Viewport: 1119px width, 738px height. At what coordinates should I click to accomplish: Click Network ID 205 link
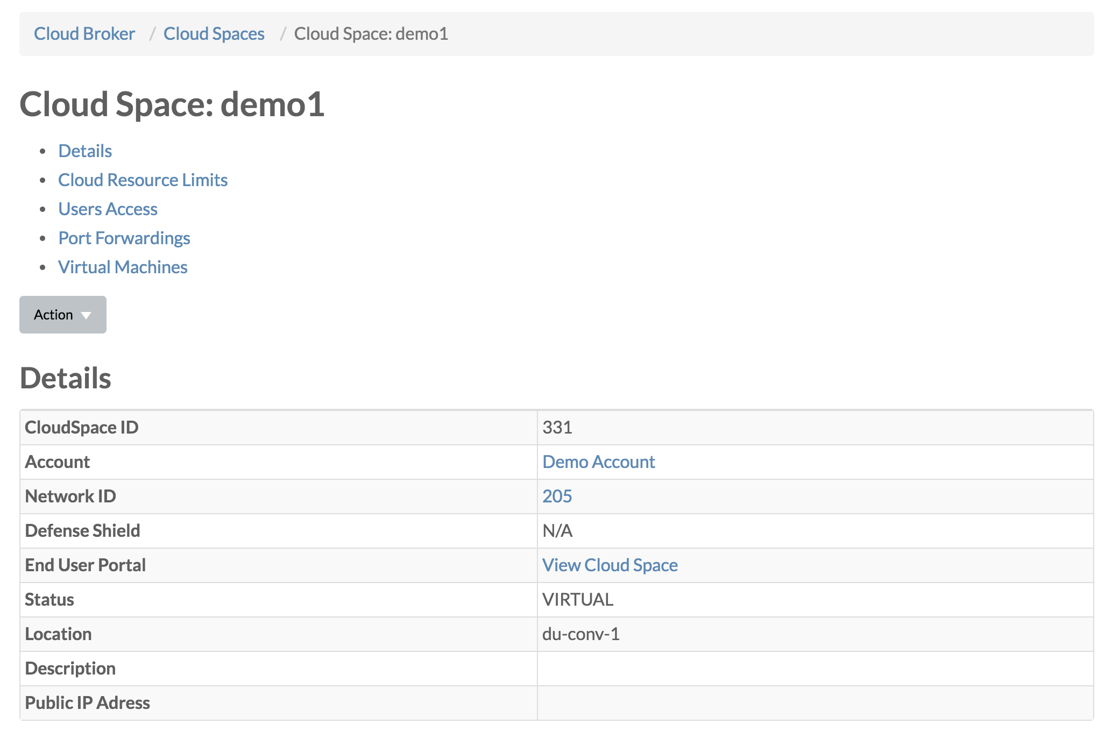pos(557,496)
